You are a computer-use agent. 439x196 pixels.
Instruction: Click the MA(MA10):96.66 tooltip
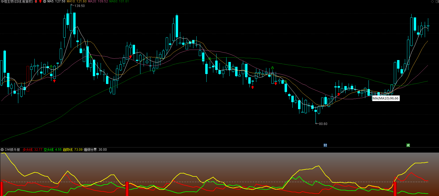(x=385, y=98)
